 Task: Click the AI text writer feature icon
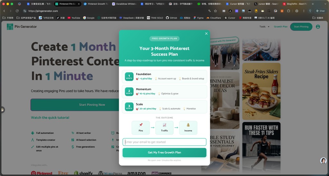[73, 133]
